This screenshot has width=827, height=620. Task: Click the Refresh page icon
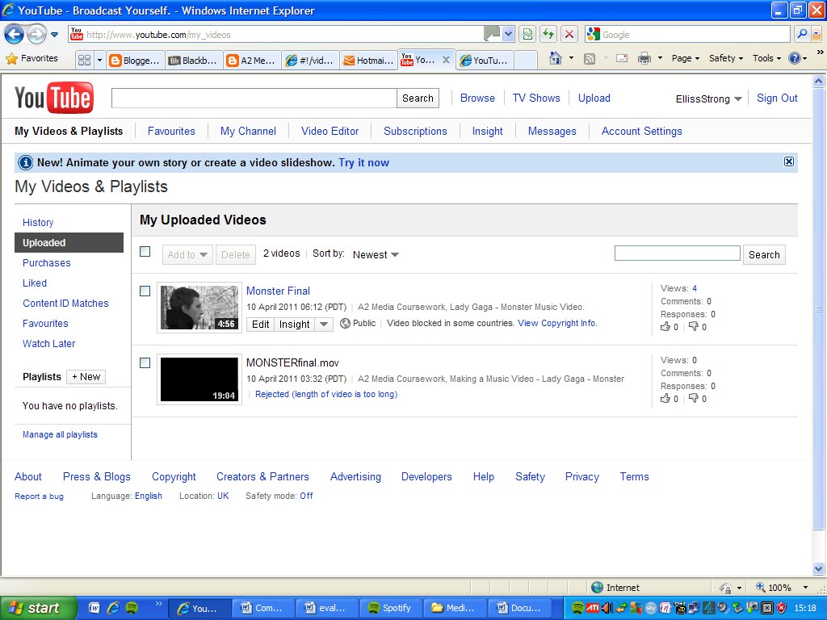coord(548,35)
